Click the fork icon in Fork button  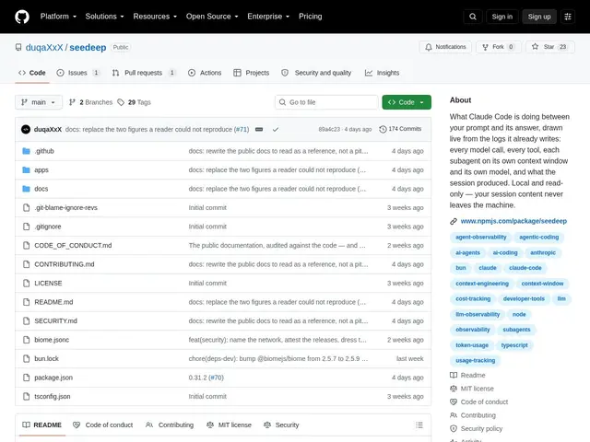pos(486,47)
